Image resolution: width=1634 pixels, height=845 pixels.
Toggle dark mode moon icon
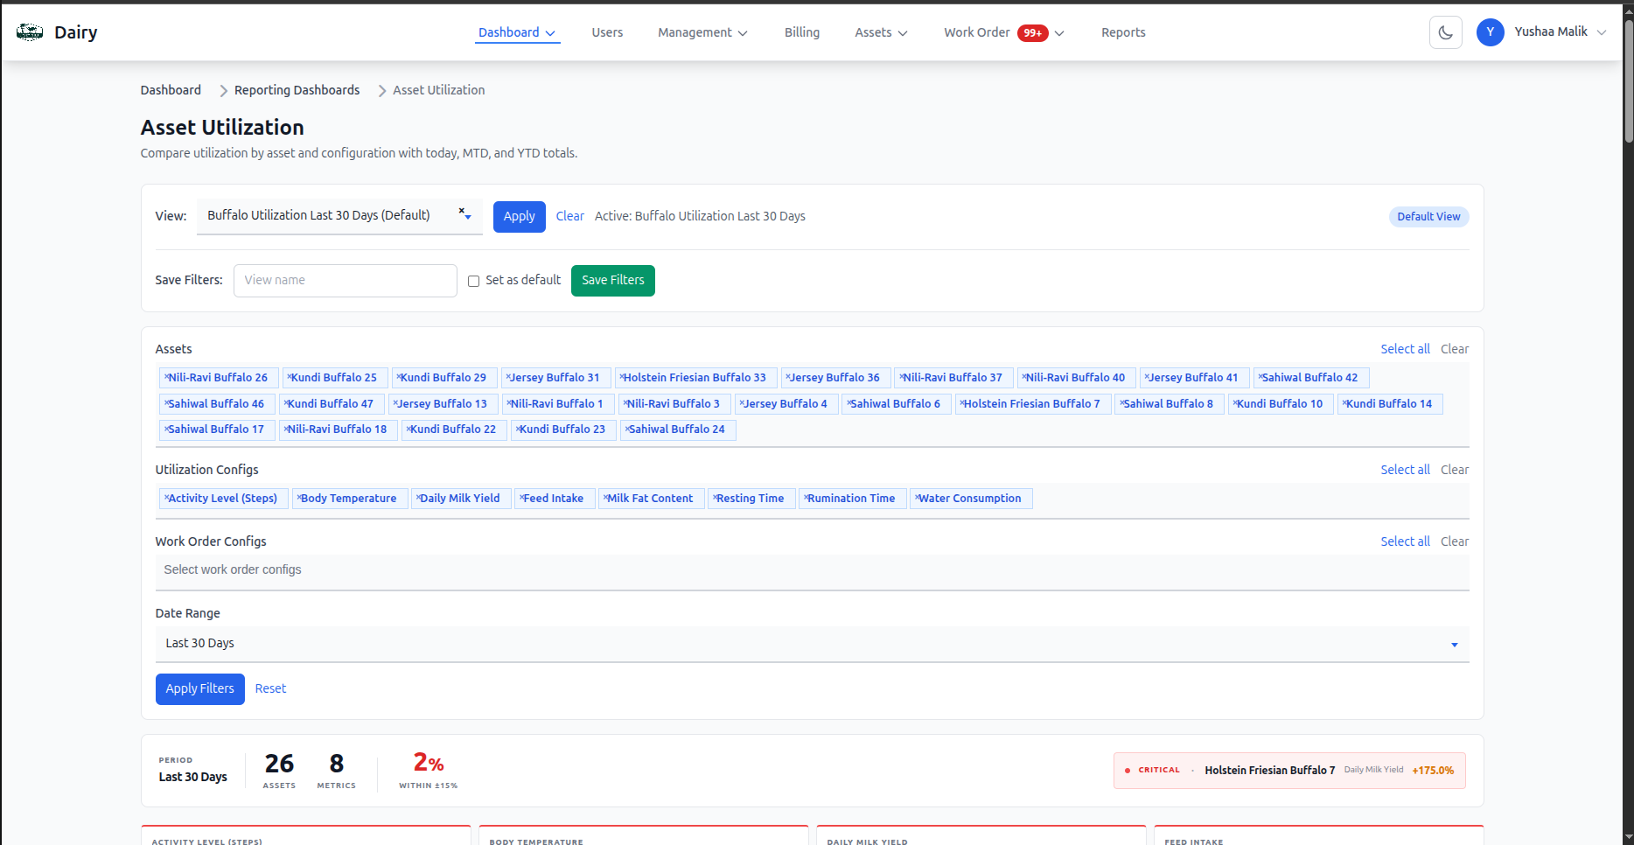1446,32
